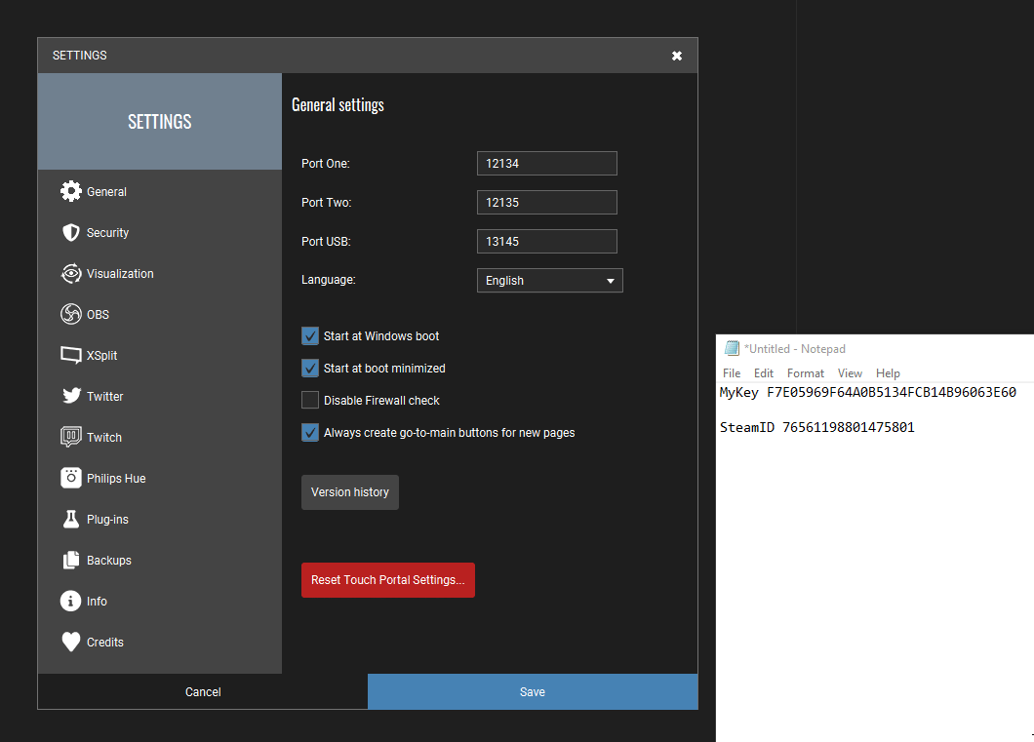Click the Info circle icon
This screenshot has height=742, width=1034.
[x=70, y=601]
